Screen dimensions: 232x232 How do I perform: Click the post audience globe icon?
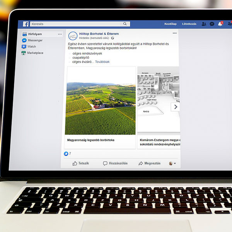click(113, 38)
